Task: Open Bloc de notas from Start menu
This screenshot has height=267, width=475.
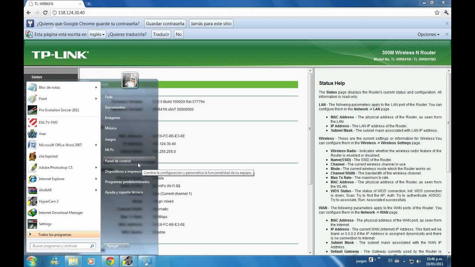Action: (x=63, y=88)
